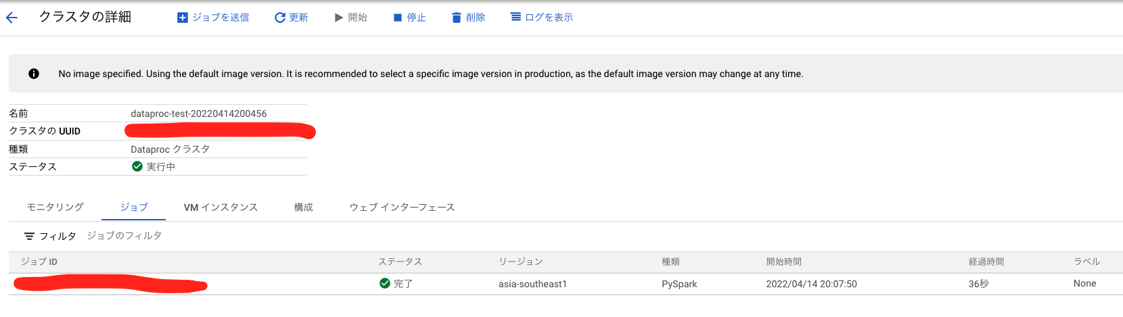Screen dimensions: 1123x317
Task: Click the フィルタ filter icon
Action: (x=29, y=237)
